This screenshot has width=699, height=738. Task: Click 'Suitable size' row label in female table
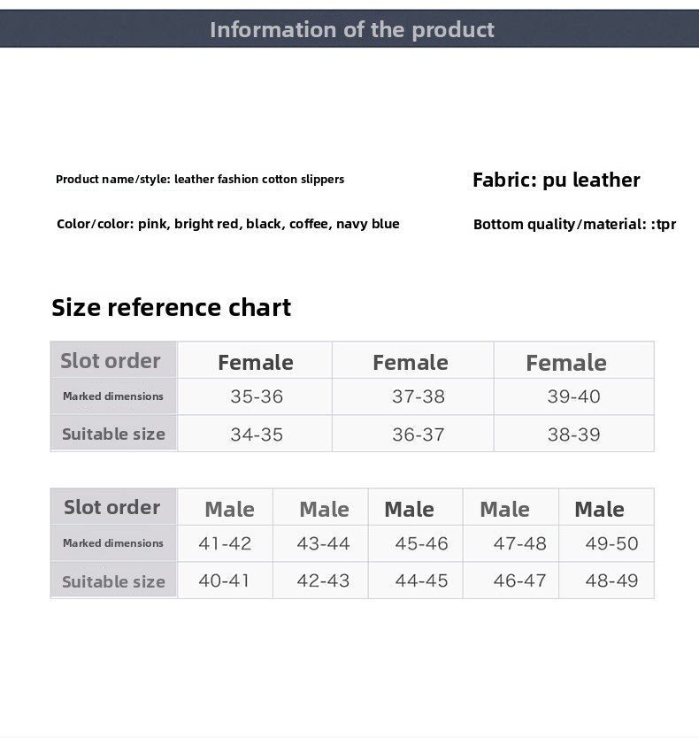pyautogui.click(x=113, y=434)
